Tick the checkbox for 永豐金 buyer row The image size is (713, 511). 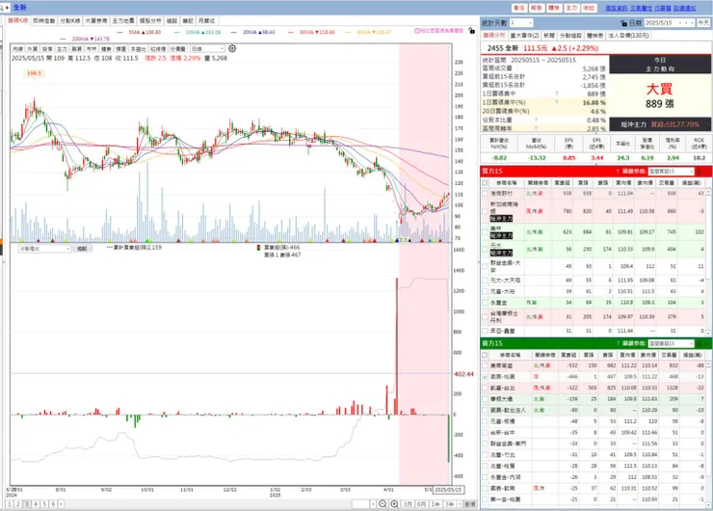click(485, 303)
